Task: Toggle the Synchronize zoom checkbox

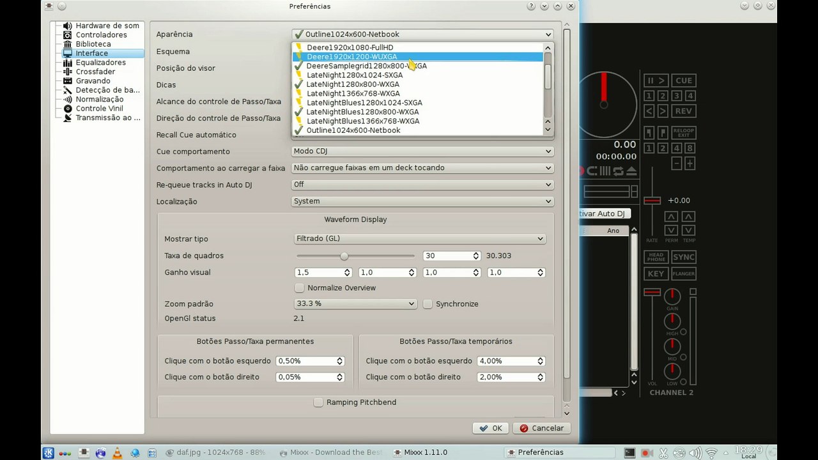Action: coord(428,304)
